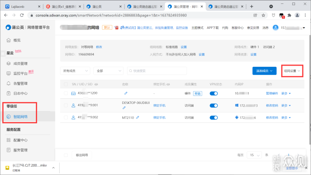Click 修改密码 link for MT2110 row
The width and height of the screenshot is (311, 175).
(272, 118)
